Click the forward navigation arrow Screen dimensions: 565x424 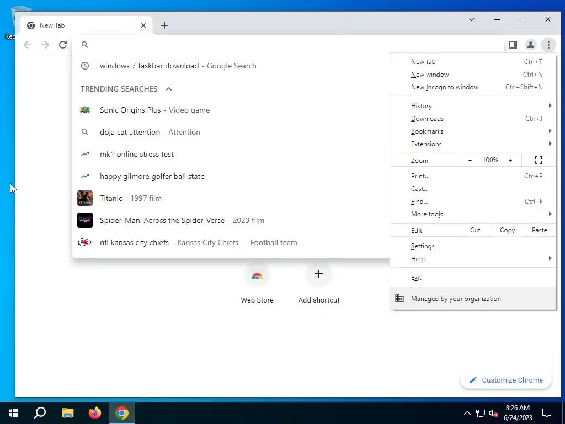45,45
